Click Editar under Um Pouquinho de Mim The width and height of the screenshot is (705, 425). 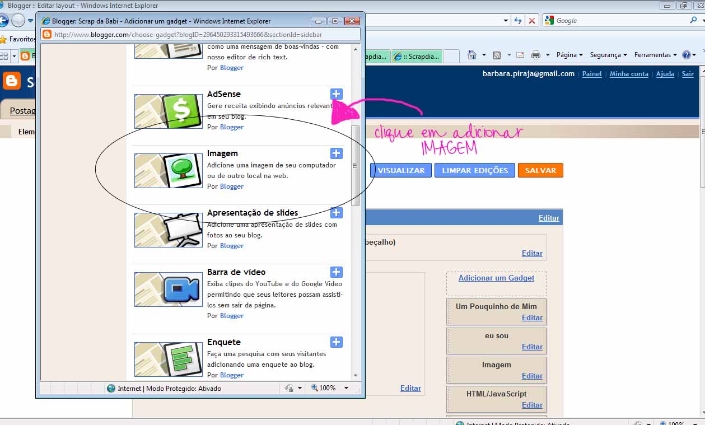coord(532,317)
